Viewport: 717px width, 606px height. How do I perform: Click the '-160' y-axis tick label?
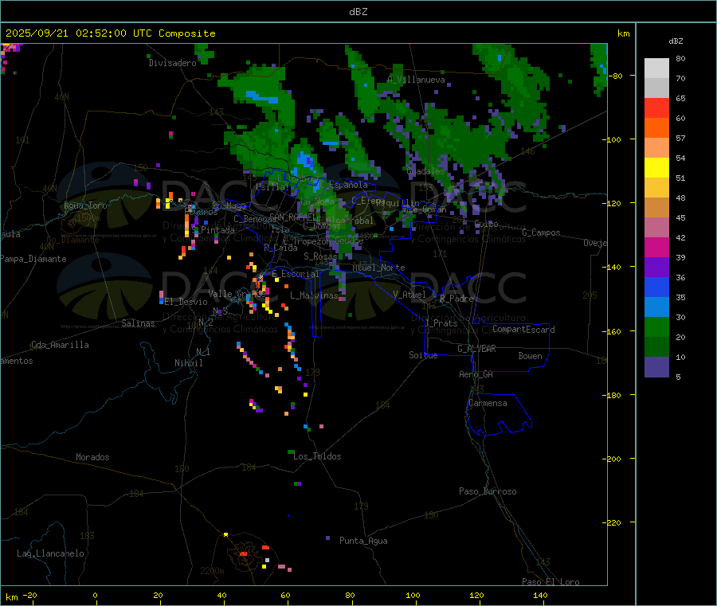pos(613,331)
